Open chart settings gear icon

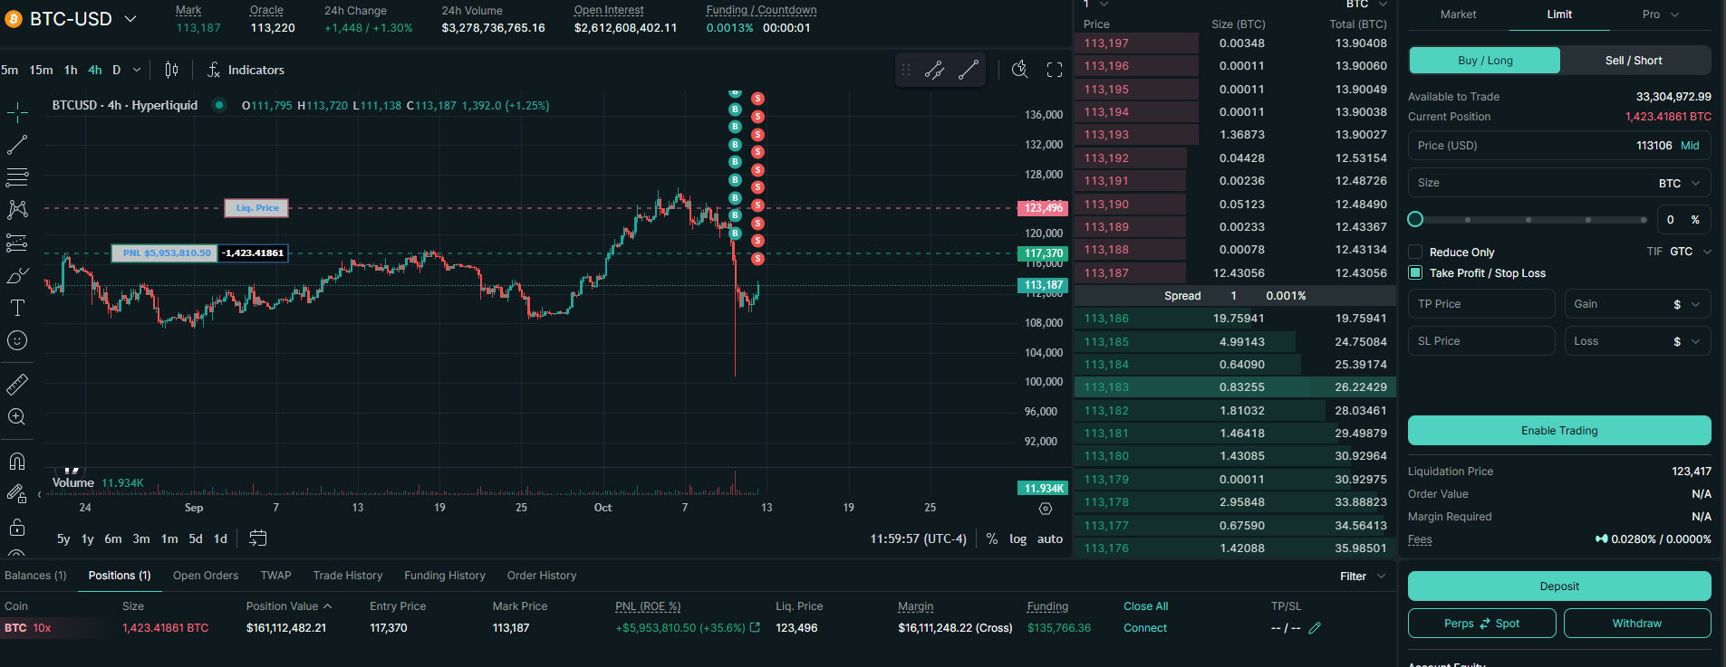[x=1046, y=509]
